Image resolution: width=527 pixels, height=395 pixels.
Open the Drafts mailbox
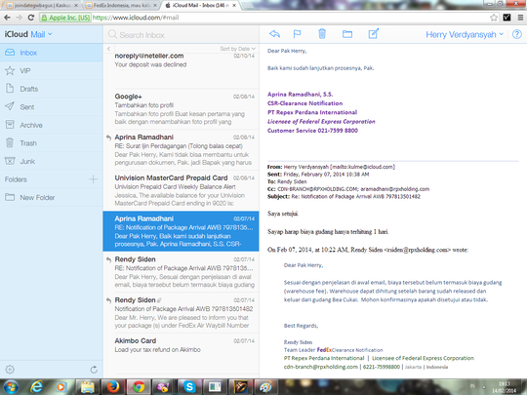pyautogui.click(x=52, y=89)
